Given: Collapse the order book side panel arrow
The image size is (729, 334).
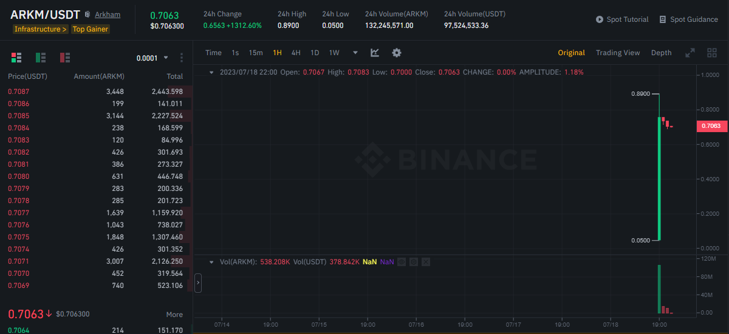Looking at the screenshot, I should point(198,282).
